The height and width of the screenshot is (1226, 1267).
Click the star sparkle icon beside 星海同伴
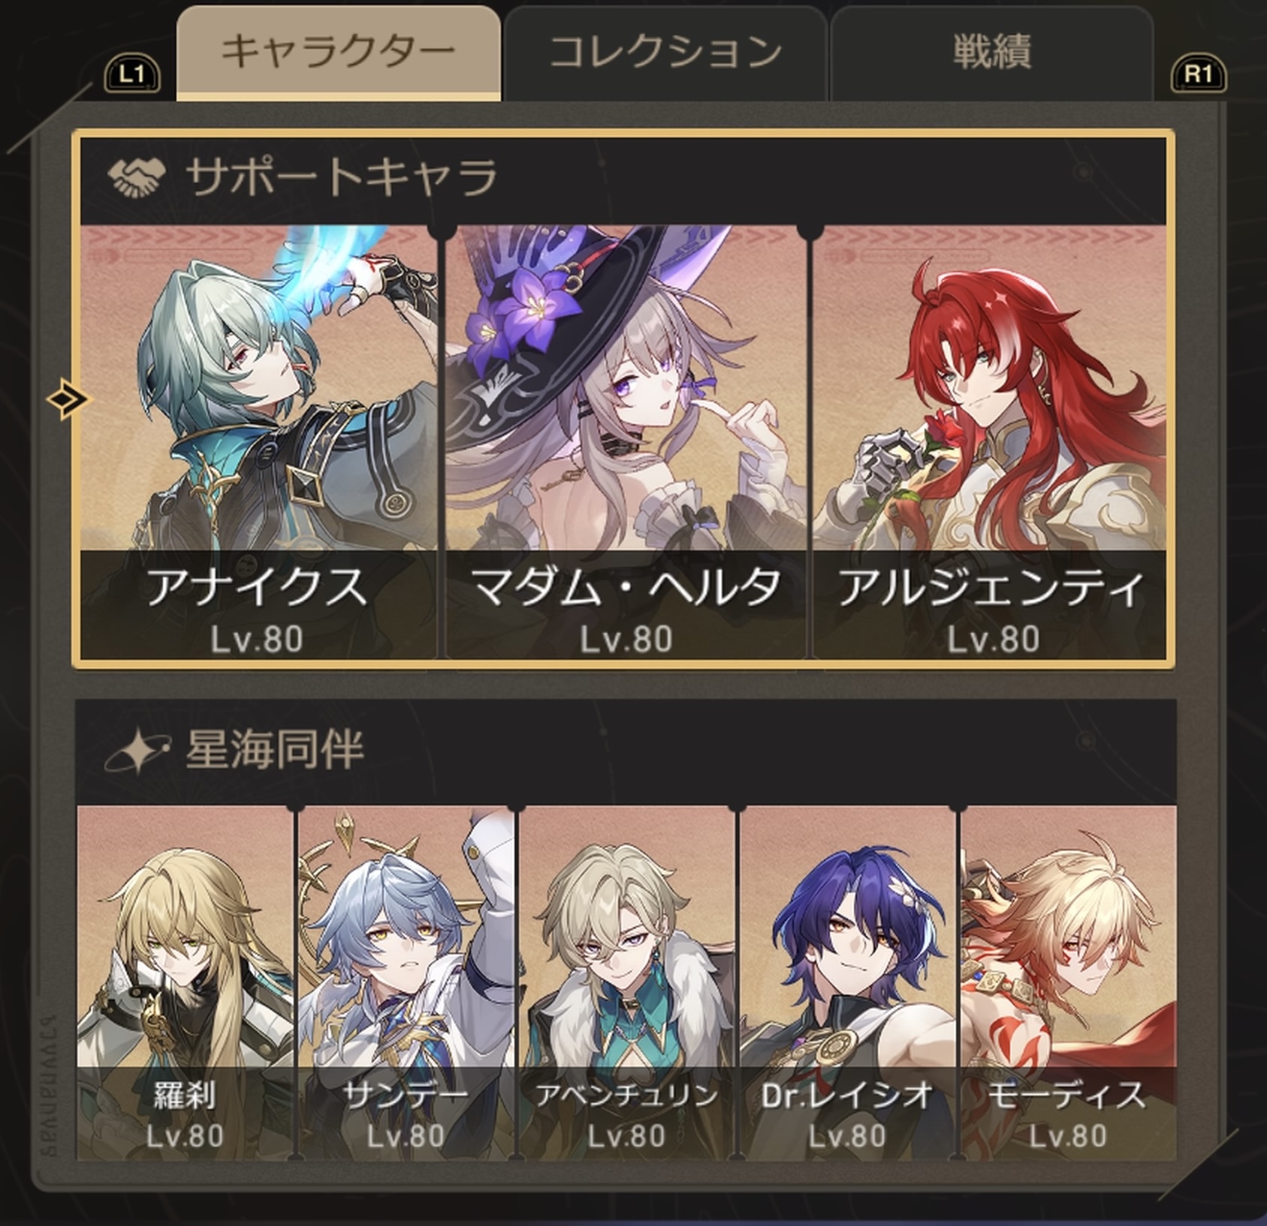click(x=137, y=751)
